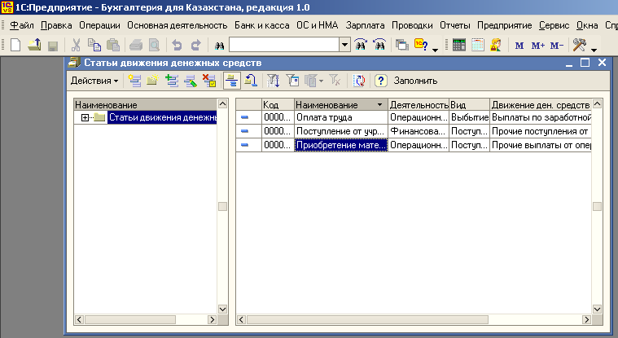Click the hammer and wrench settings icon

pyautogui.click(x=580, y=45)
